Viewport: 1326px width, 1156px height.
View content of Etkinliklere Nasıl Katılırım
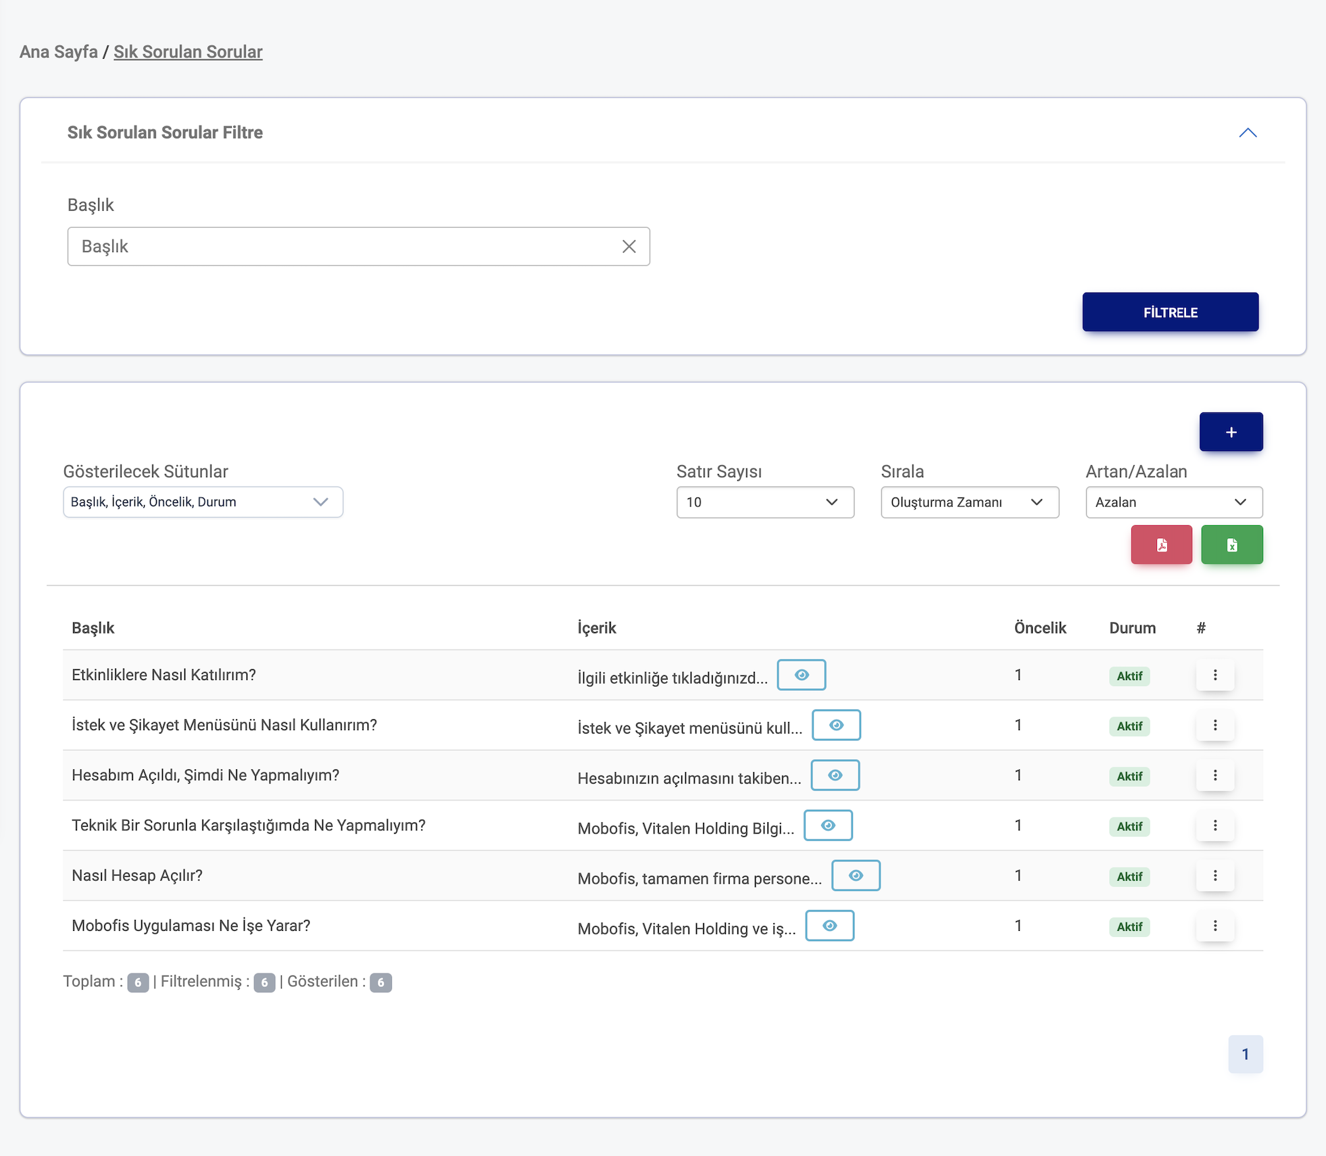click(801, 675)
